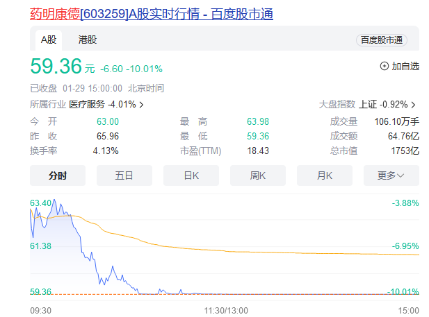429x317 pixels.
Task: Select the 五日 chart tab
Action: (124, 175)
